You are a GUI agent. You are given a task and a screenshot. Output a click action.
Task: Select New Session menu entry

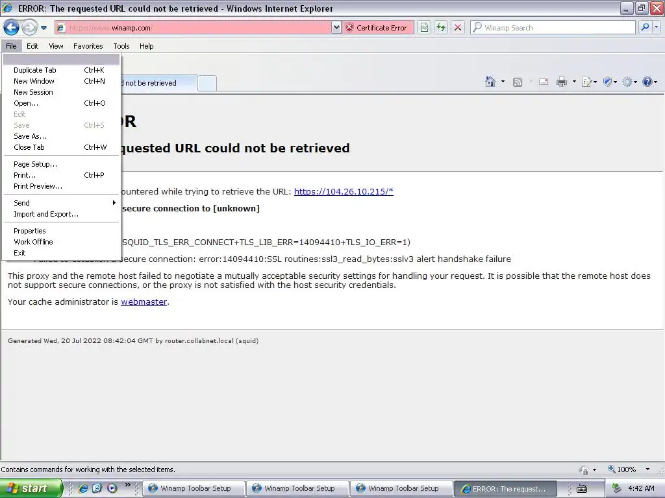pos(60,92)
